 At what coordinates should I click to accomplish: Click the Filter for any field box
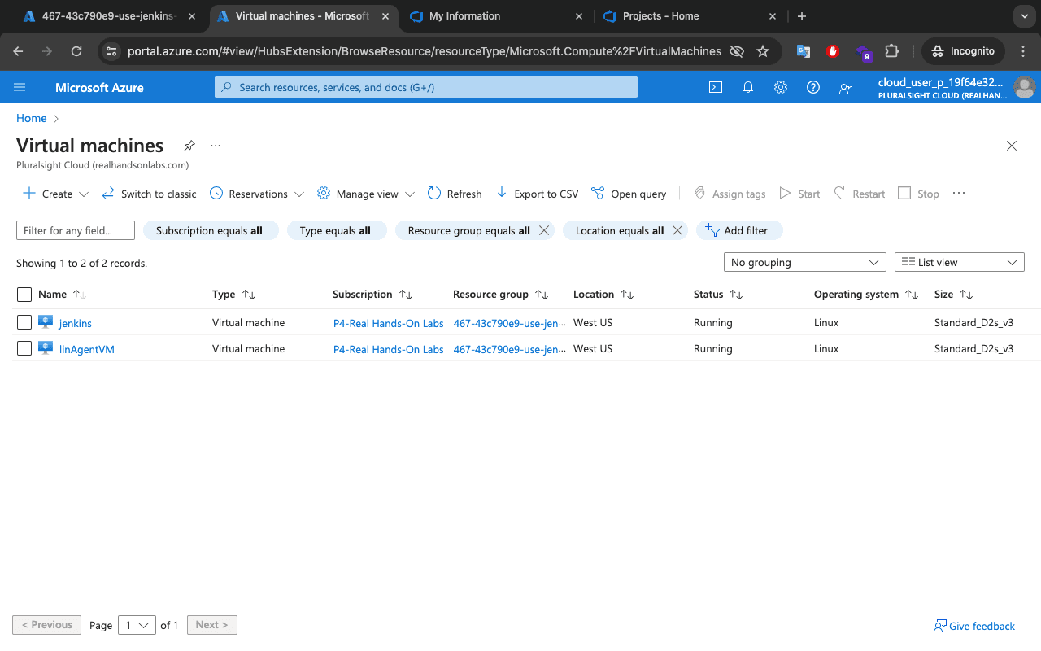coord(76,230)
